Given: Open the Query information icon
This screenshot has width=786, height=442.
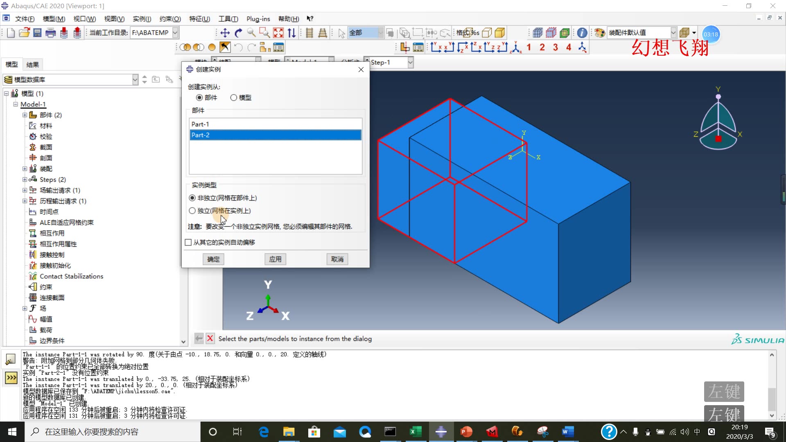Looking at the screenshot, I should (x=582, y=33).
